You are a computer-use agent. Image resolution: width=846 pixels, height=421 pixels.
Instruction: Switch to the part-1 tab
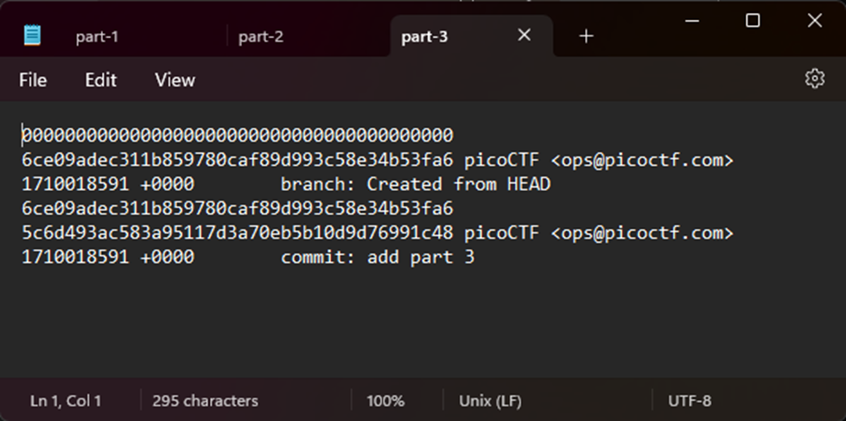(97, 36)
